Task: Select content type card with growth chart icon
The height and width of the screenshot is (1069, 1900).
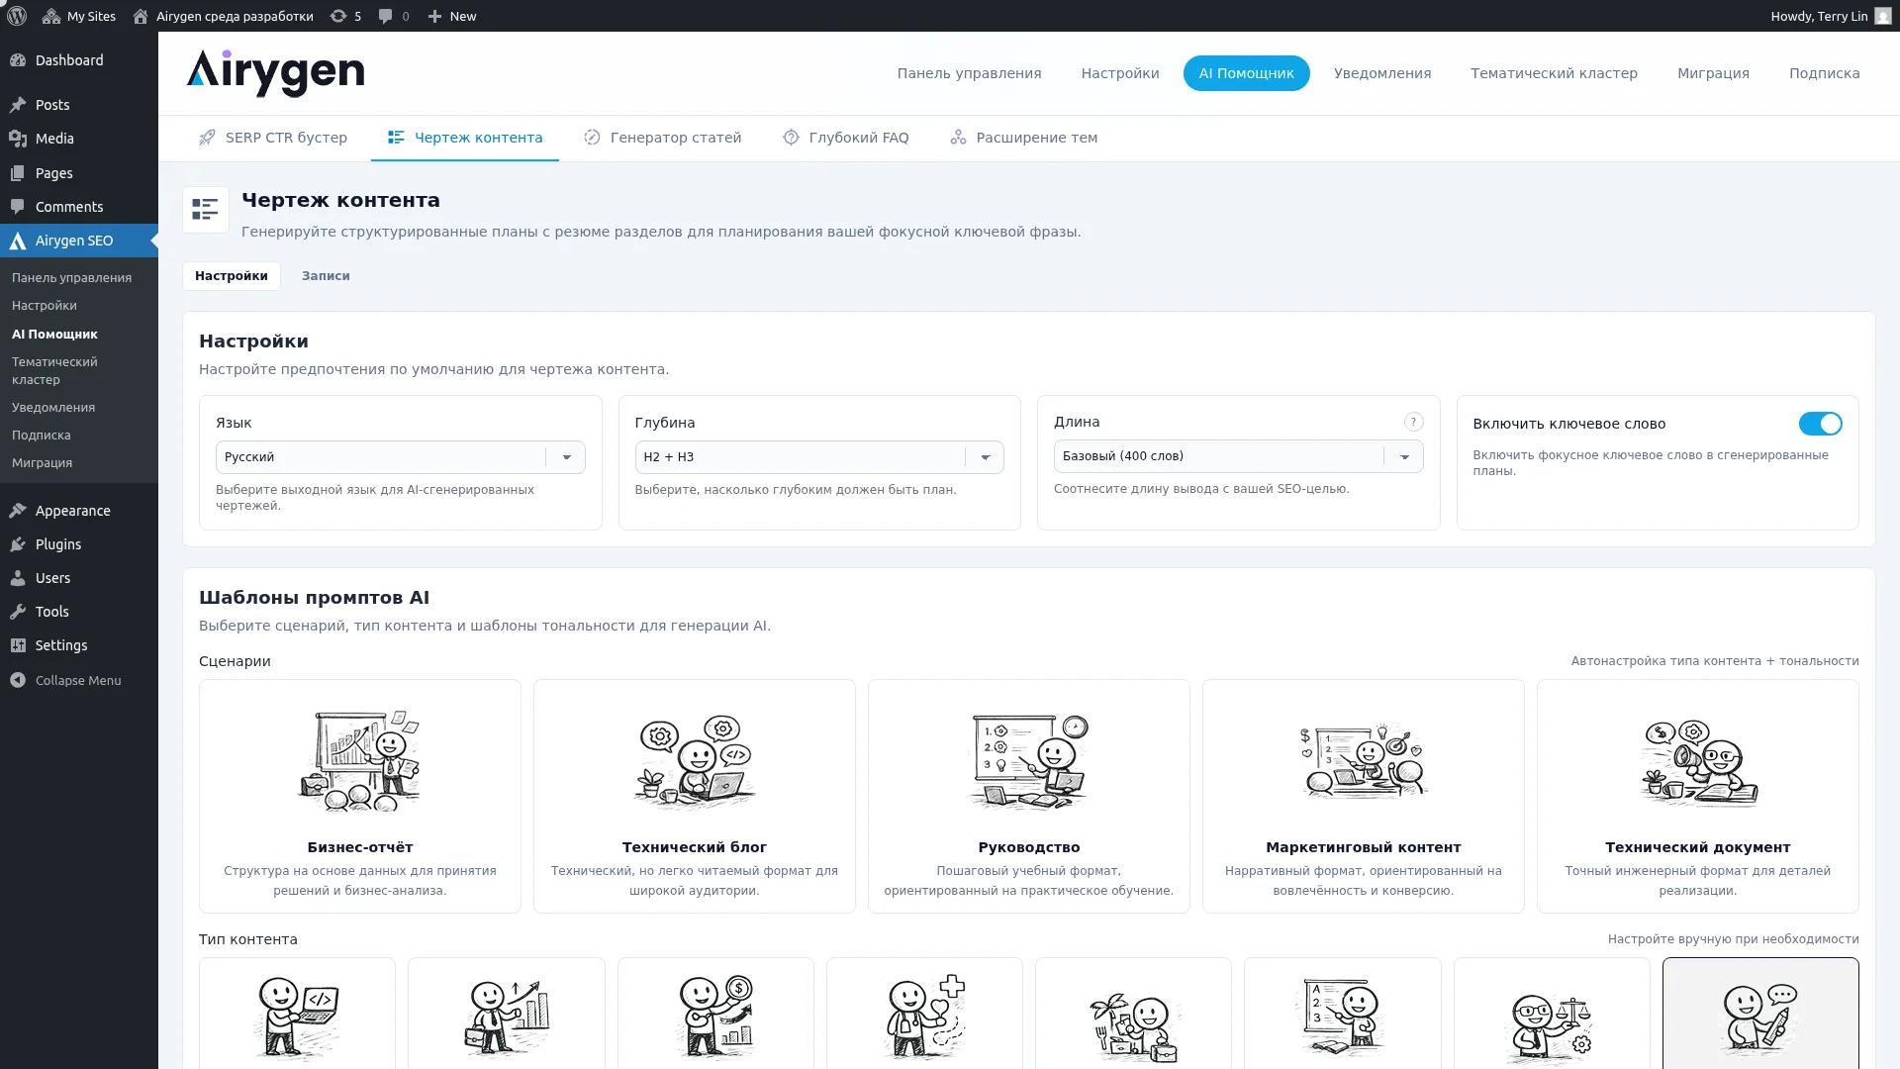Action: (x=507, y=1014)
